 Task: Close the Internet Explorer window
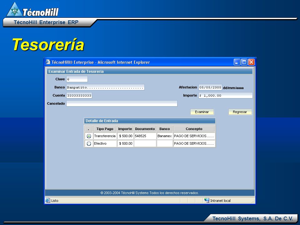[251, 62]
